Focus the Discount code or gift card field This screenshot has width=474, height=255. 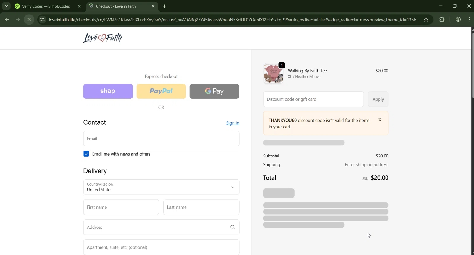(313, 99)
